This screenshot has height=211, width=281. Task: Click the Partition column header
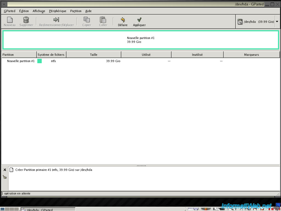pyautogui.click(x=19, y=55)
